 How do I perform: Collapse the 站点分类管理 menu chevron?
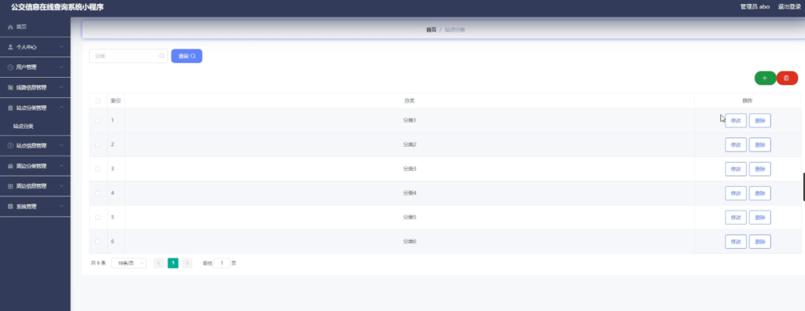(61, 108)
